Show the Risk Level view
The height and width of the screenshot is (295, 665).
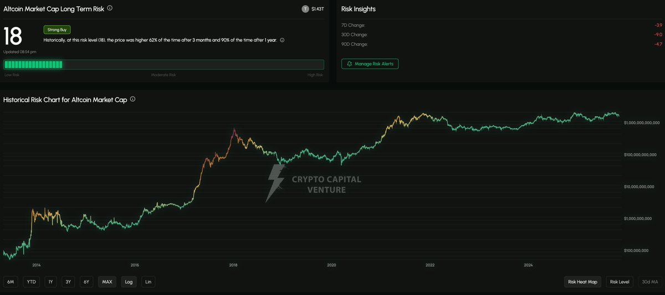coord(620,282)
